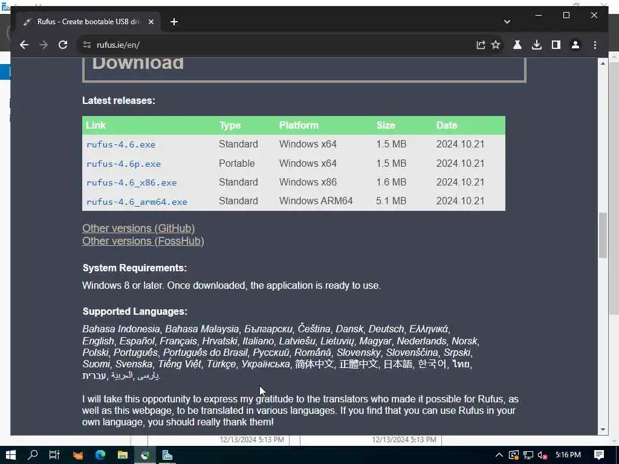
Task: Download rufus-4.6.exe
Action: 121,144
